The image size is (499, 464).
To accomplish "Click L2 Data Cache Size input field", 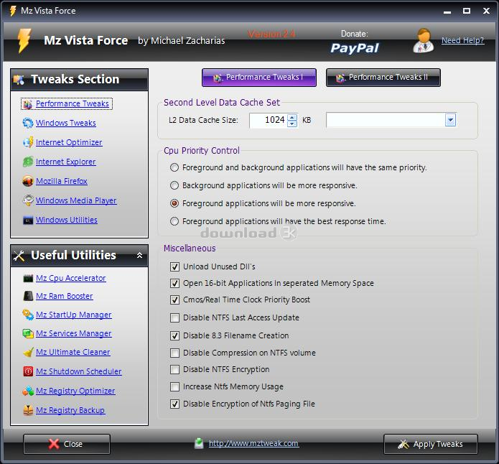I will tap(269, 120).
